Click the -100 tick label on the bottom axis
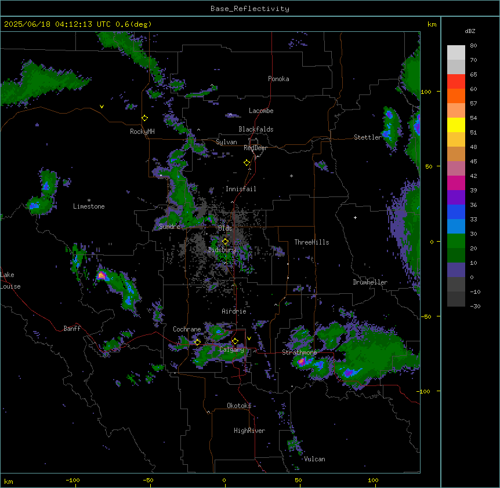The height and width of the screenshot is (488, 500). 73,480
